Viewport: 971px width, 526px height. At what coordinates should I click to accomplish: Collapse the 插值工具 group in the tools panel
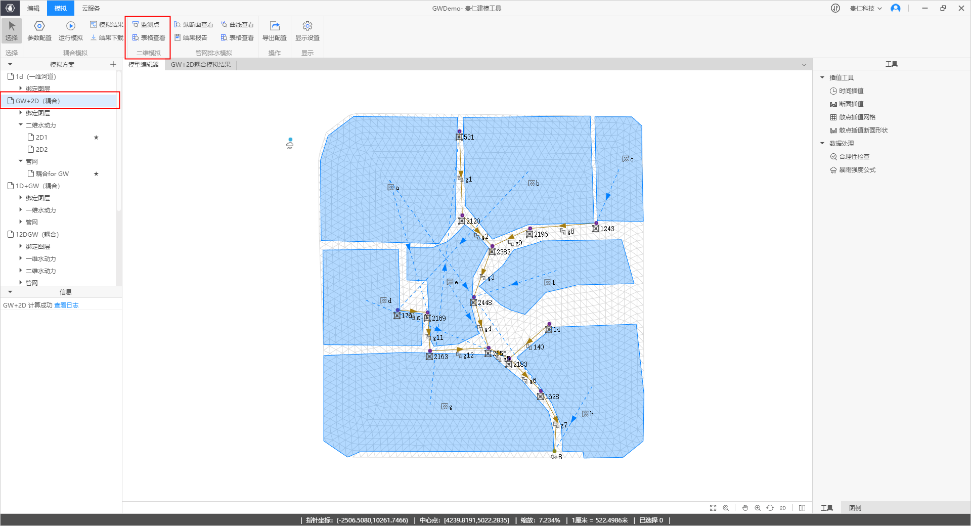822,77
